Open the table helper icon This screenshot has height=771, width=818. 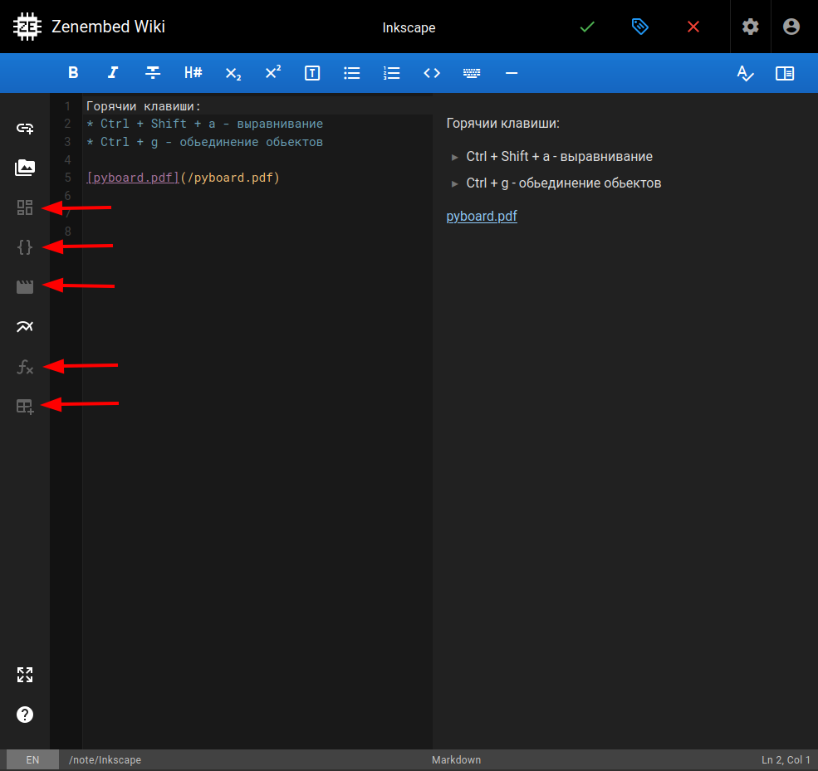pyautogui.click(x=25, y=407)
